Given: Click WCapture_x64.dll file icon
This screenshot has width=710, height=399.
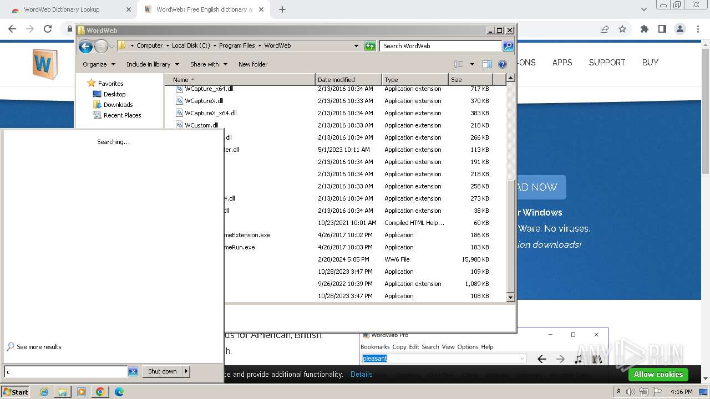Looking at the screenshot, I should 179,89.
